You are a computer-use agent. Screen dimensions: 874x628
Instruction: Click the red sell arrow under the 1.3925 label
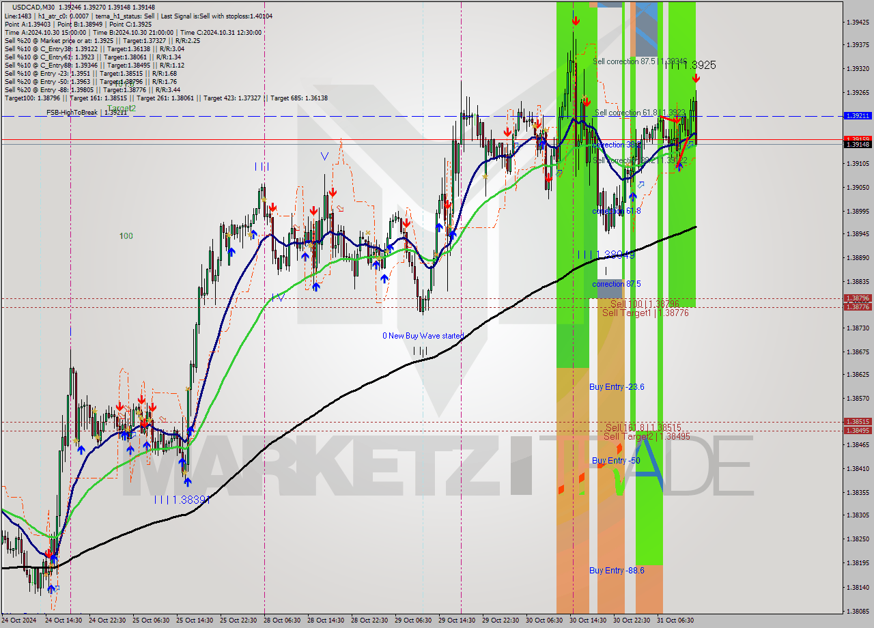point(695,78)
